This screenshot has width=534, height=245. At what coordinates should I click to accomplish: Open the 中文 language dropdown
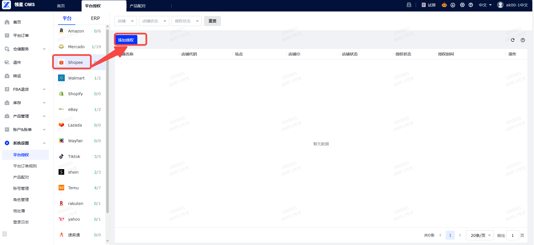[x=485, y=5]
